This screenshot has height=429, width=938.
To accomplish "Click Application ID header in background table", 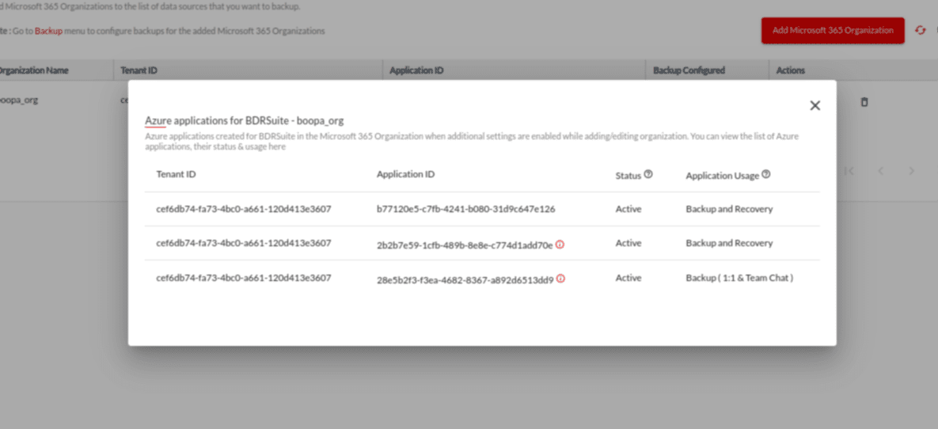I will pos(416,70).
